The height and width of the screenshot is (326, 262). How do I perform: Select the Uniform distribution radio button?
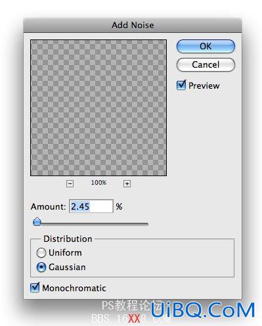[x=41, y=252]
